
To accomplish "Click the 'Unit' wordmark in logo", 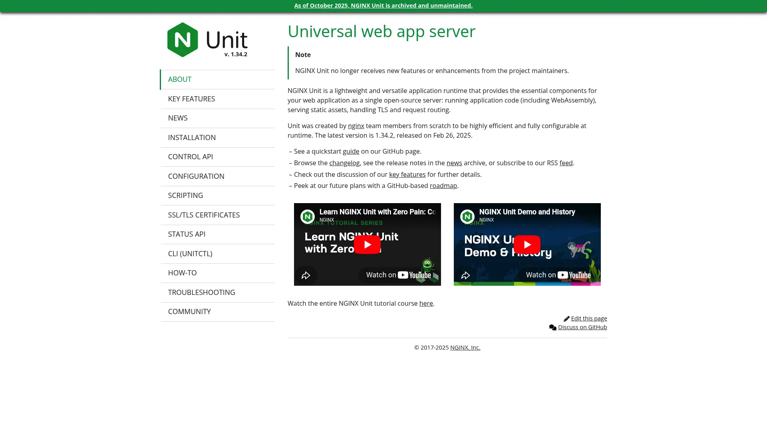I will point(227,40).
